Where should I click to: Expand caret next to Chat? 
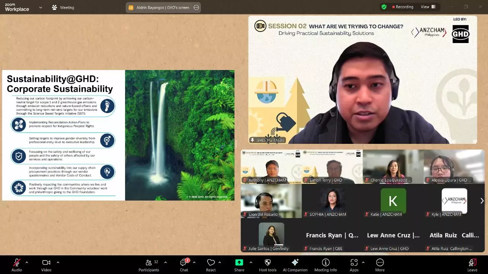click(x=194, y=262)
